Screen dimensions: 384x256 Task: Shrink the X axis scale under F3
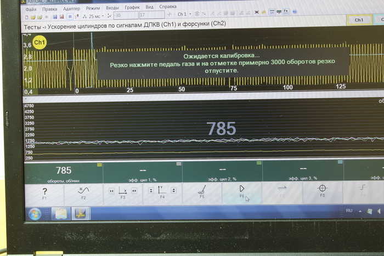click(x=112, y=190)
